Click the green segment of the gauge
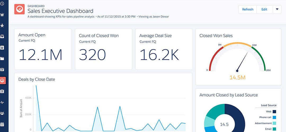This screenshot has width=286, height=132. tap(261, 57)
